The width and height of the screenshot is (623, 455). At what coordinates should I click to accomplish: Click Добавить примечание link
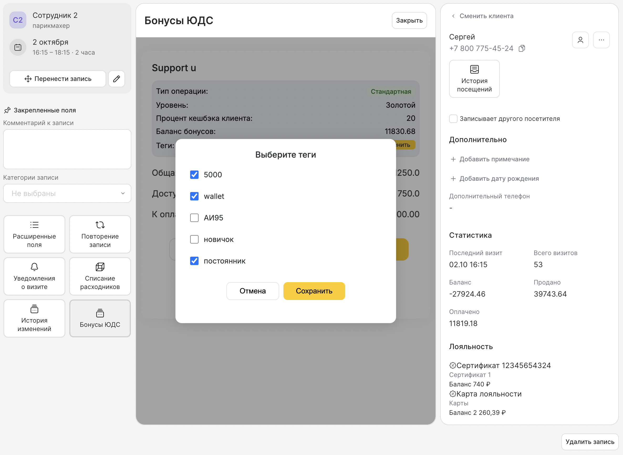pos(490,159)
